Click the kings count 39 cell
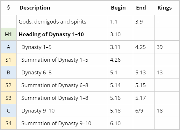This screenshot has height=130, width=180. 167,47
